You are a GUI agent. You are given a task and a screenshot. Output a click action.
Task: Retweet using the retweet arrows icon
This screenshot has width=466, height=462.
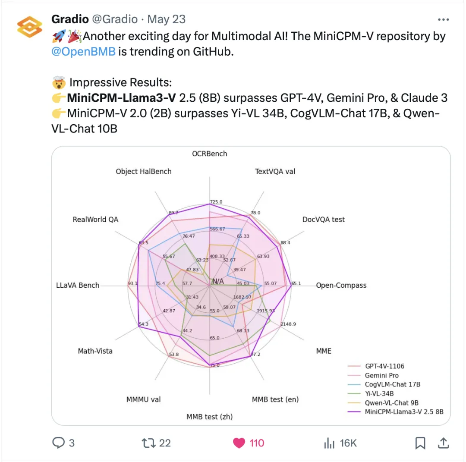point(148,443)
